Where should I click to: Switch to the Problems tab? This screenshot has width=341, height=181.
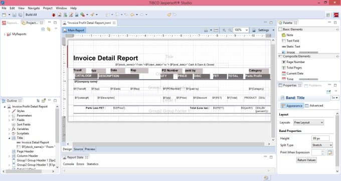point(313,85)
